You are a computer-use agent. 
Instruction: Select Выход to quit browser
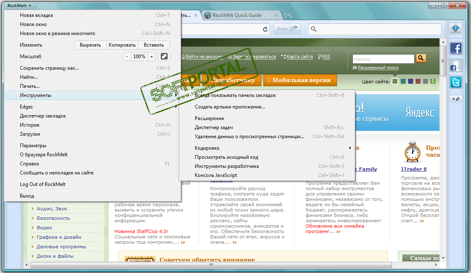93,196
